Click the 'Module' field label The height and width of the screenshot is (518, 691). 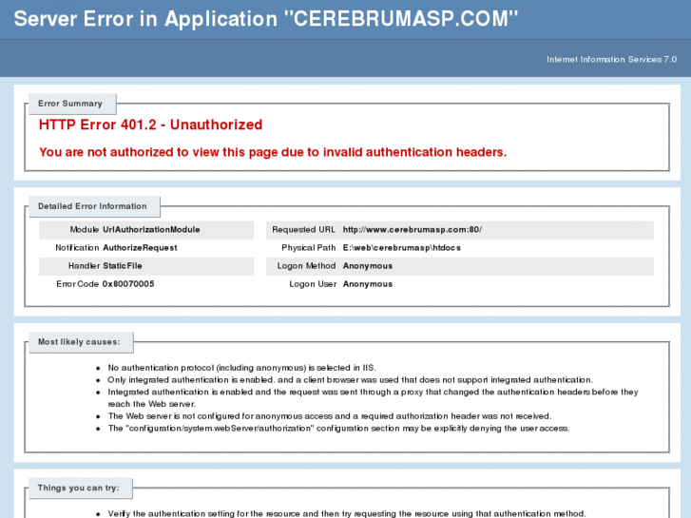(85, 230)
